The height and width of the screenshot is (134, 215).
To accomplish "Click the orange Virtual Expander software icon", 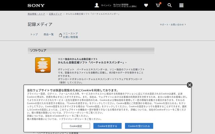I will (x=43, y=65).
